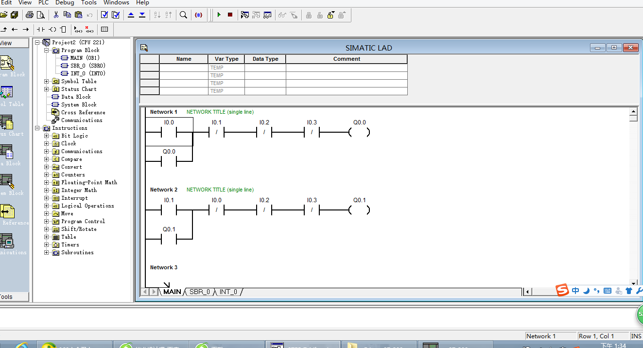Print the program with the printer icon

click(30, 15)
